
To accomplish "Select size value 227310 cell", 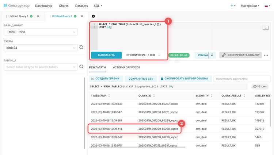I will coord(259,129).
